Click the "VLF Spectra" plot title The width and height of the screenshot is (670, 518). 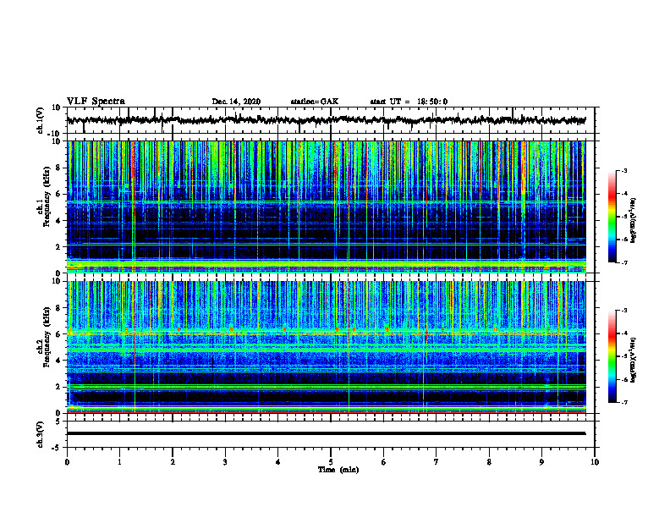96,102
